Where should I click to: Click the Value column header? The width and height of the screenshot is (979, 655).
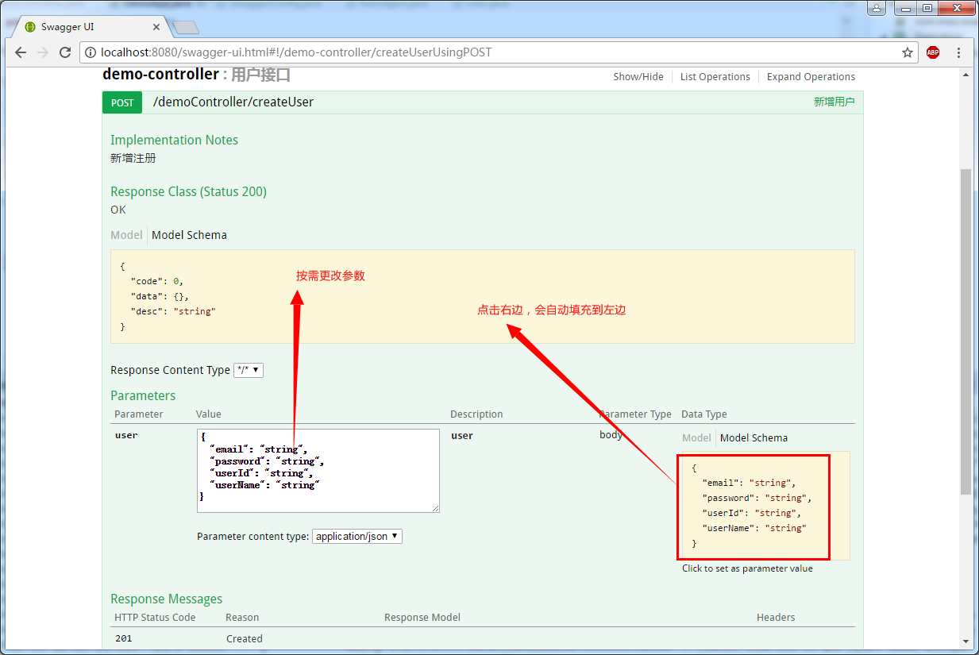click(209, 414)
